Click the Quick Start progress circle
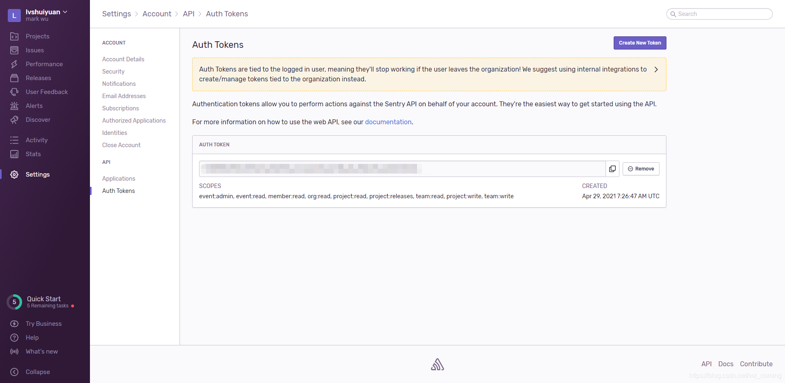 [14, 302]
